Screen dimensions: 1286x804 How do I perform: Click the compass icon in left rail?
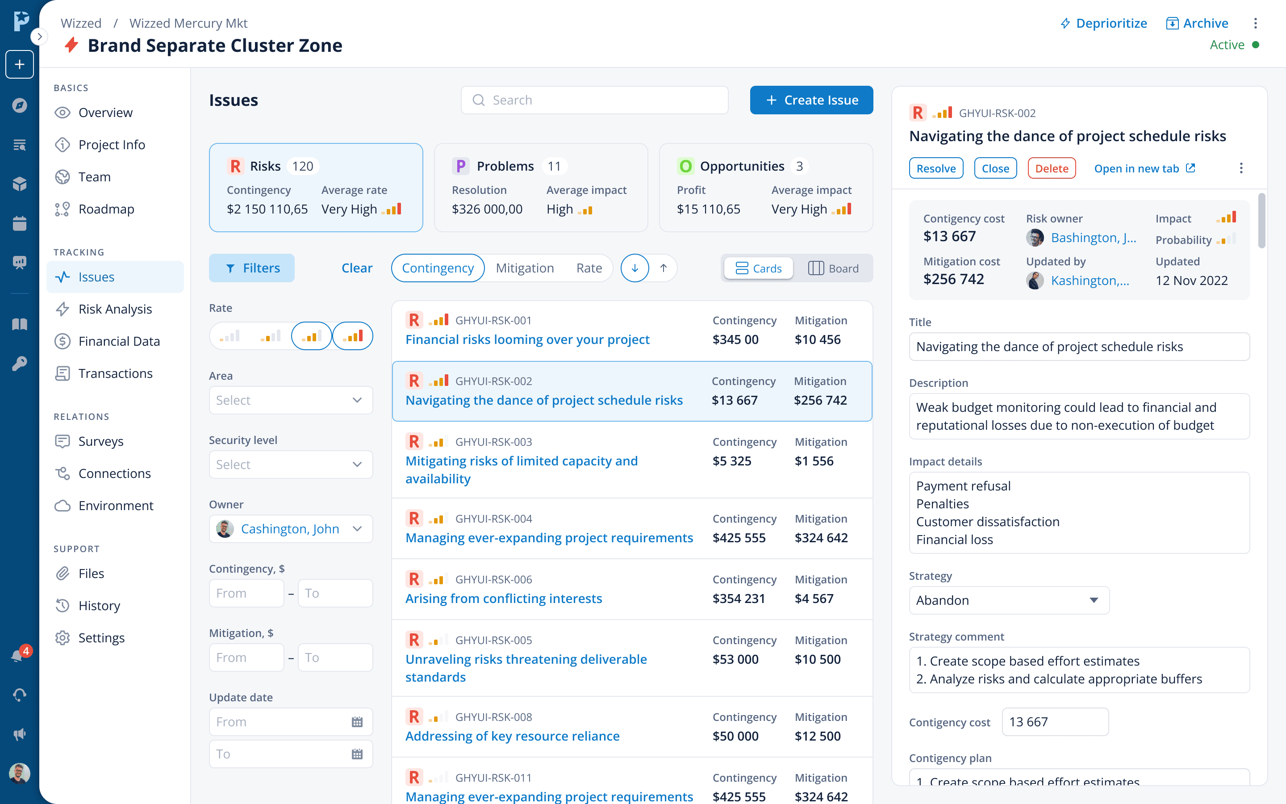pos(20,105)
